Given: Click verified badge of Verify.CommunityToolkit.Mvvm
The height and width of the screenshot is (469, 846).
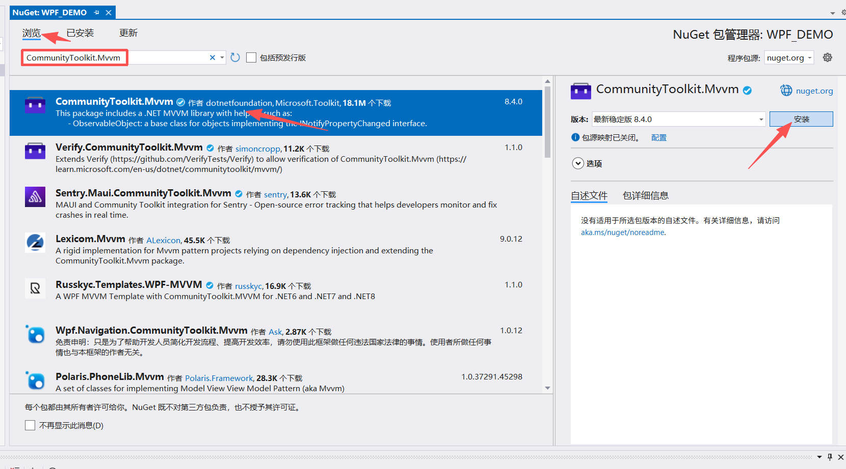Looking at the screenshot, I should pyautogui.click(x=210, y=148).
